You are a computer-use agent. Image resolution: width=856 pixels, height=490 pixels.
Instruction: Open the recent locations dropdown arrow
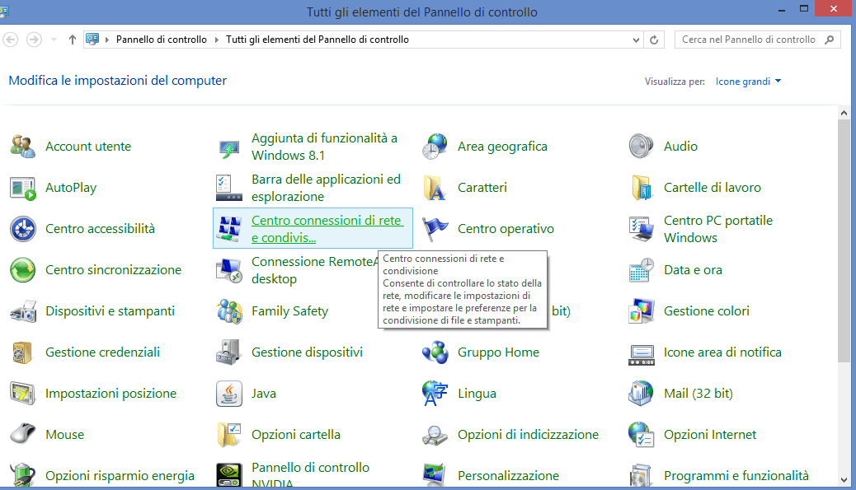[x=54, y=40]
